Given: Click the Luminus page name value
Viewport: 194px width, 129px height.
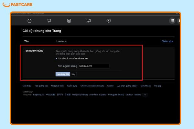Looking at the screenshot, I should (x=61, y=41).
